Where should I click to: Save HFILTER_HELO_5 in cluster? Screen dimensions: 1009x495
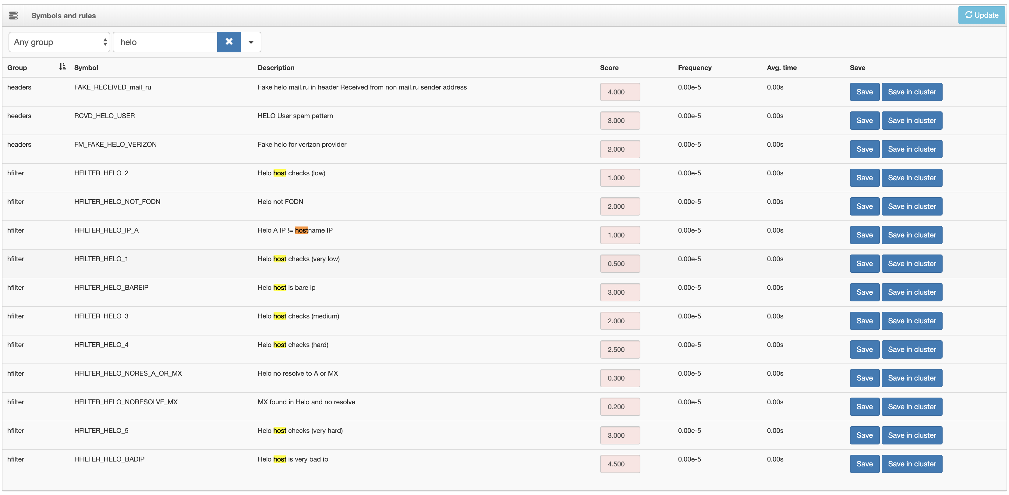(x=912, y=435)
